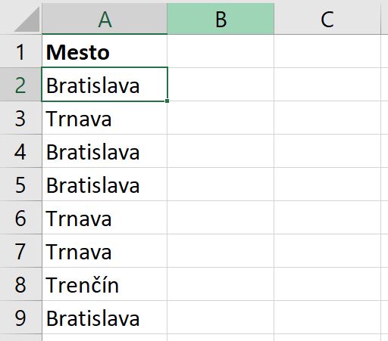Select the Trenčín cell
The height and width of the screenshot is (341, 388).
[105, 284]
